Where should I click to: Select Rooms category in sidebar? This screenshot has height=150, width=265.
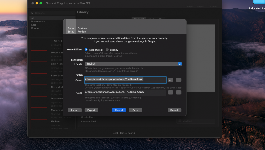coord(35,28)
